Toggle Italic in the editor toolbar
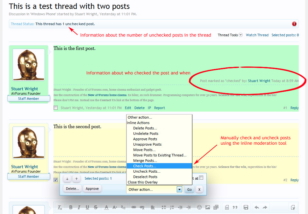 click(x=79, y=207)
